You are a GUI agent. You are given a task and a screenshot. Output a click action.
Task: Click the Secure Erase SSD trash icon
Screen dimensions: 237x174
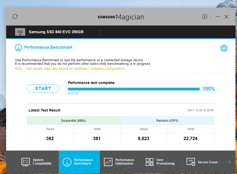(x=191, y=162)
